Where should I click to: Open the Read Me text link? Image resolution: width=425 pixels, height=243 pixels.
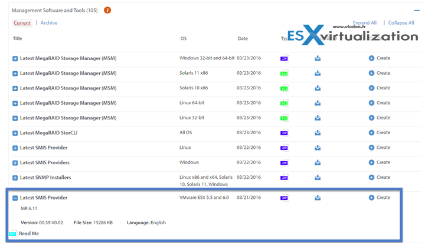[x=29, y=234]
